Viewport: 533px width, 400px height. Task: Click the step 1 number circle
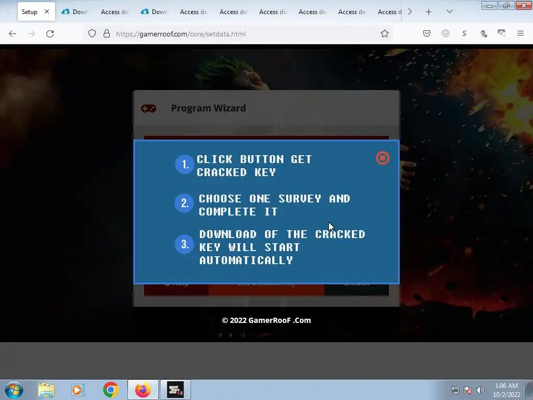click(x=185, y=165)
